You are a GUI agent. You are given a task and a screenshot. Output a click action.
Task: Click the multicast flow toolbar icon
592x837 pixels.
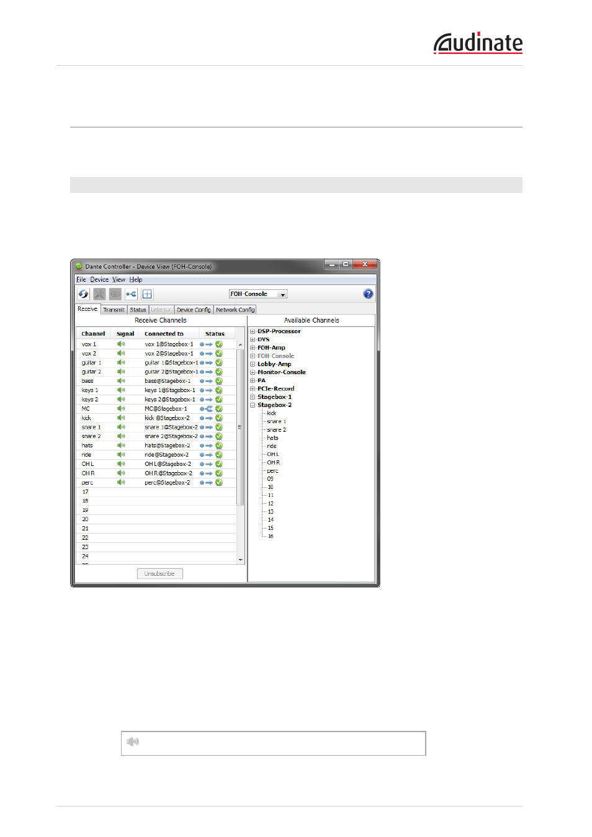coord(131,294)
